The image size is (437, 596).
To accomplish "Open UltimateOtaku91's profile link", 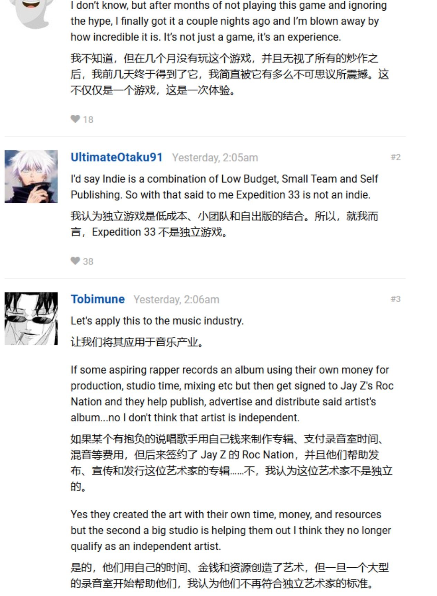I will point(117,157).
